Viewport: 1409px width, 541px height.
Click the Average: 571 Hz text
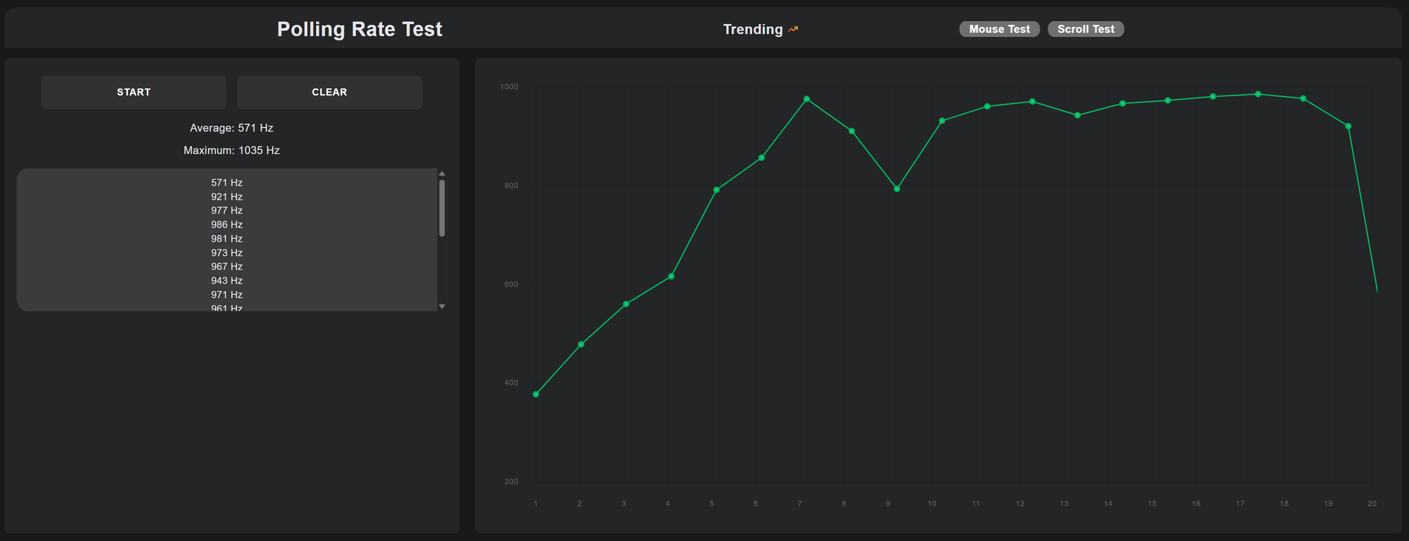coord(231,128)
